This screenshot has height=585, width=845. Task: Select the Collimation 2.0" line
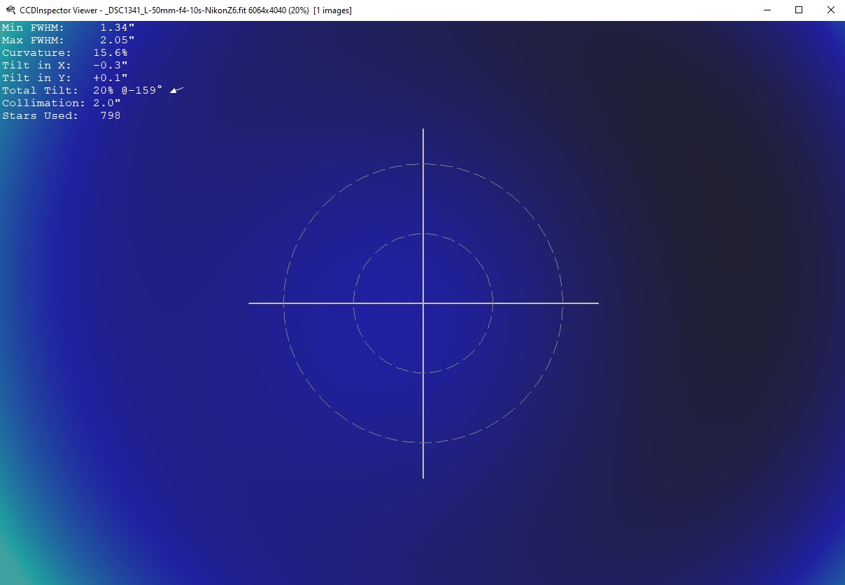click(62, 103)
